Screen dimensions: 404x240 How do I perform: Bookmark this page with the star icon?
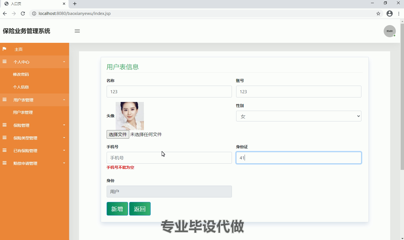pyautogui.click(x=378, y=14)
